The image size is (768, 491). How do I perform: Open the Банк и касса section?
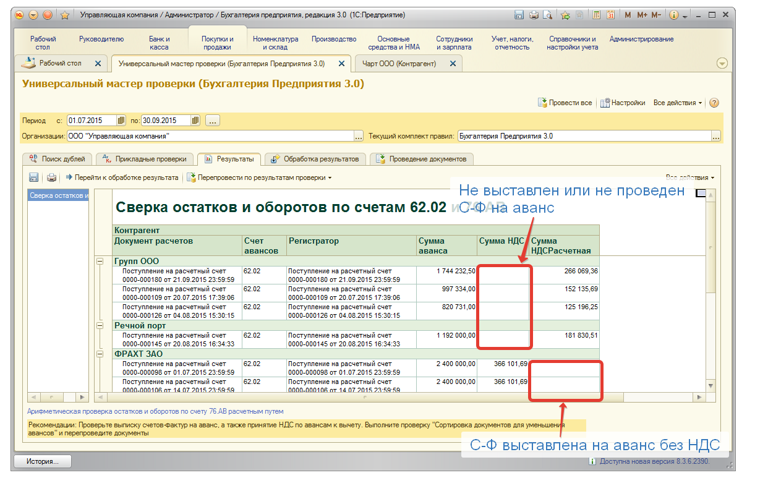[160, 43]
